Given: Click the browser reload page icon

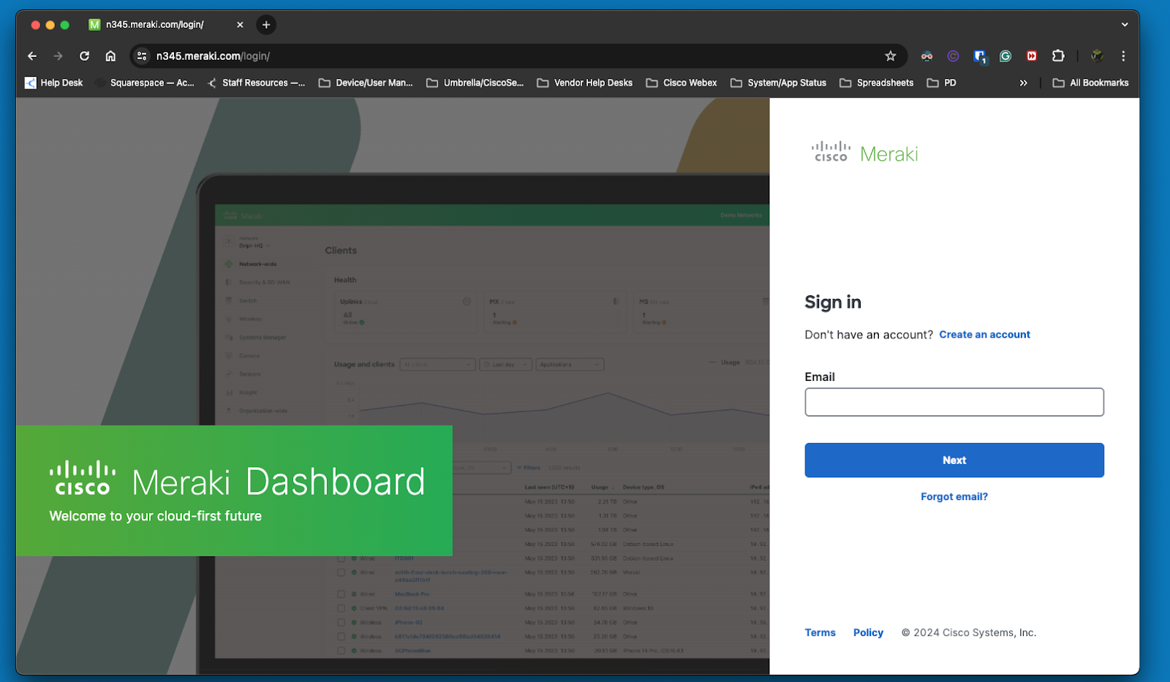Looking at the screenshot, I should click(x=85, y=56).
